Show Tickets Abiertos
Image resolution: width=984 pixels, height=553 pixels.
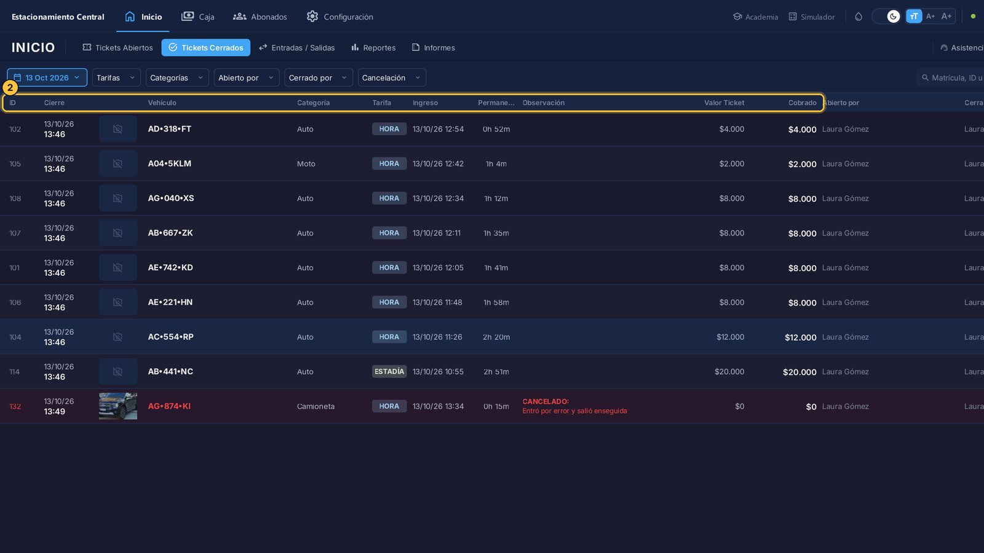pyautogui.click(x=117, y=48)
